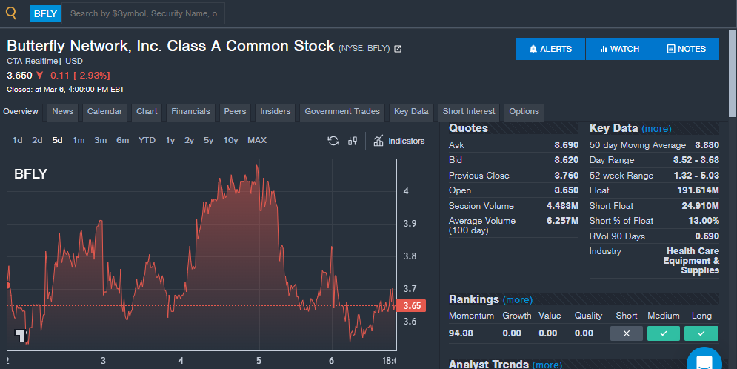The height and width of the screenshot is (369, 737).
Task: Switch to the Overview tab
Action: [21, 112]
